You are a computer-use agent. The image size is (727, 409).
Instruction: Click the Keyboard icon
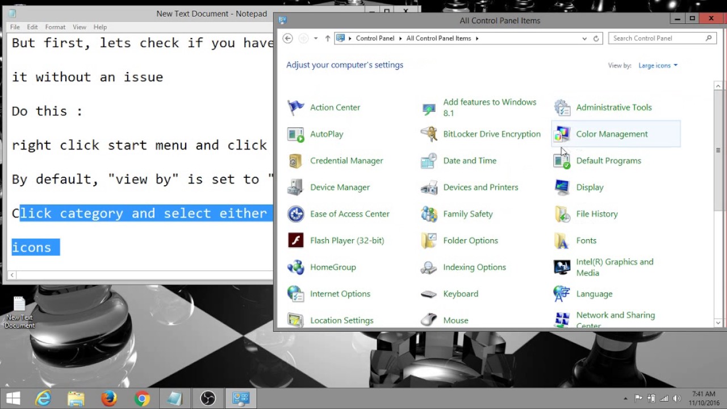click(429, 294)
